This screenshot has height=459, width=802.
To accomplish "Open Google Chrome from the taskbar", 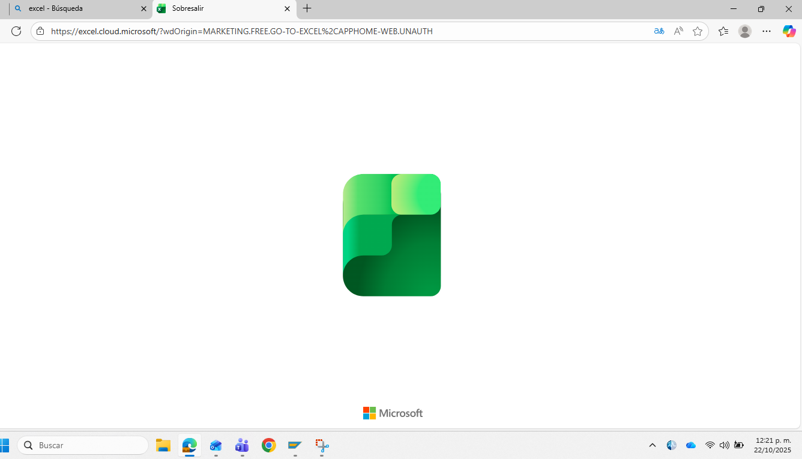I will [268, 445].
